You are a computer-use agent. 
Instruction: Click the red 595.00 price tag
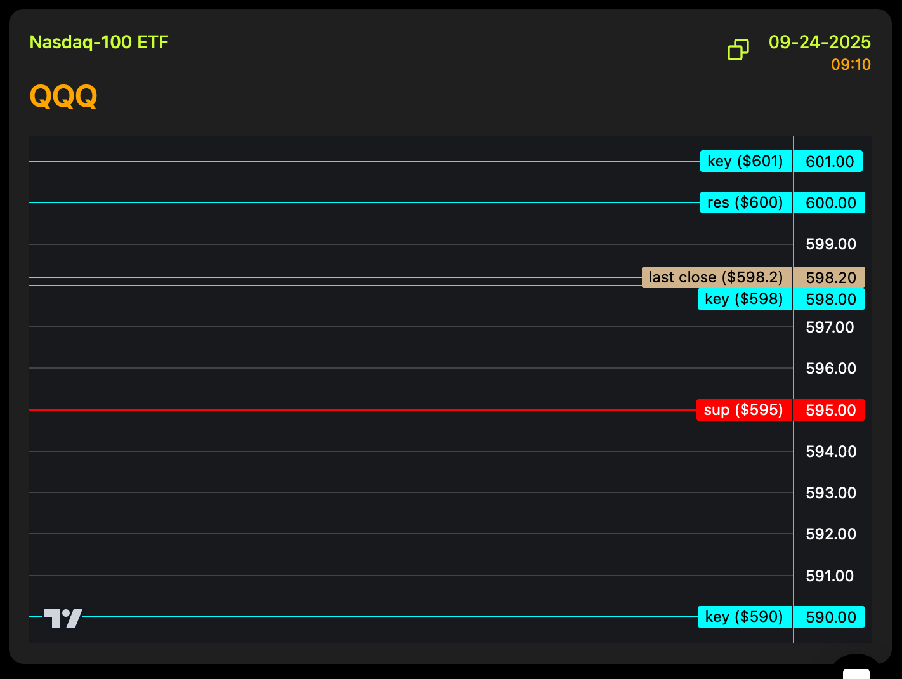click(830, 411)
